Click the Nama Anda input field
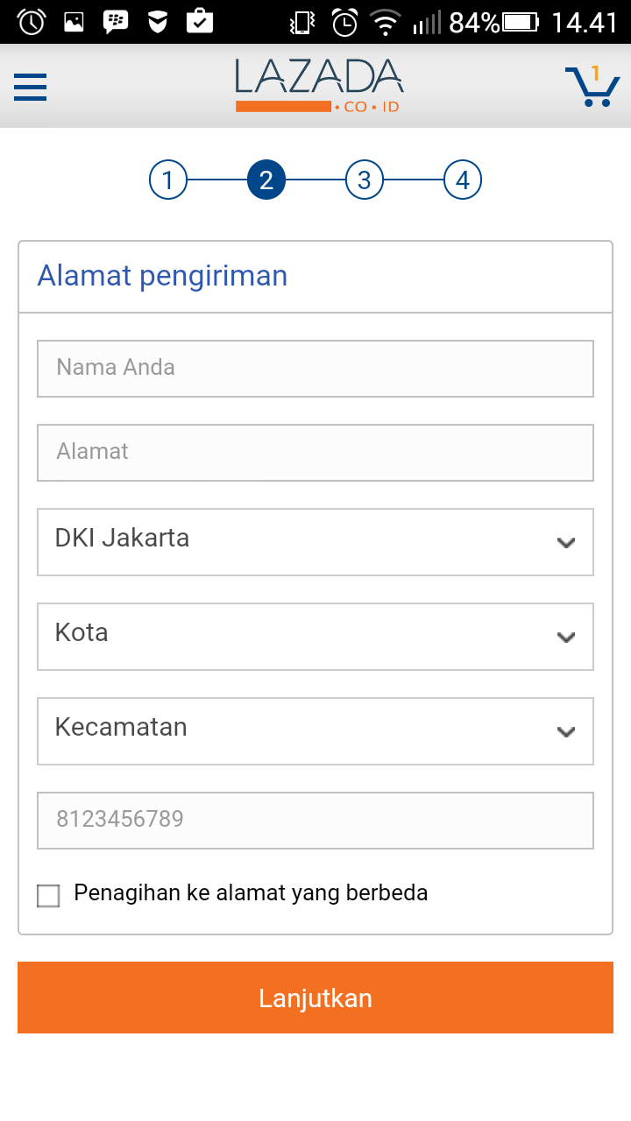The height and width of the screenshot is (1121, 631). point(315,368)
